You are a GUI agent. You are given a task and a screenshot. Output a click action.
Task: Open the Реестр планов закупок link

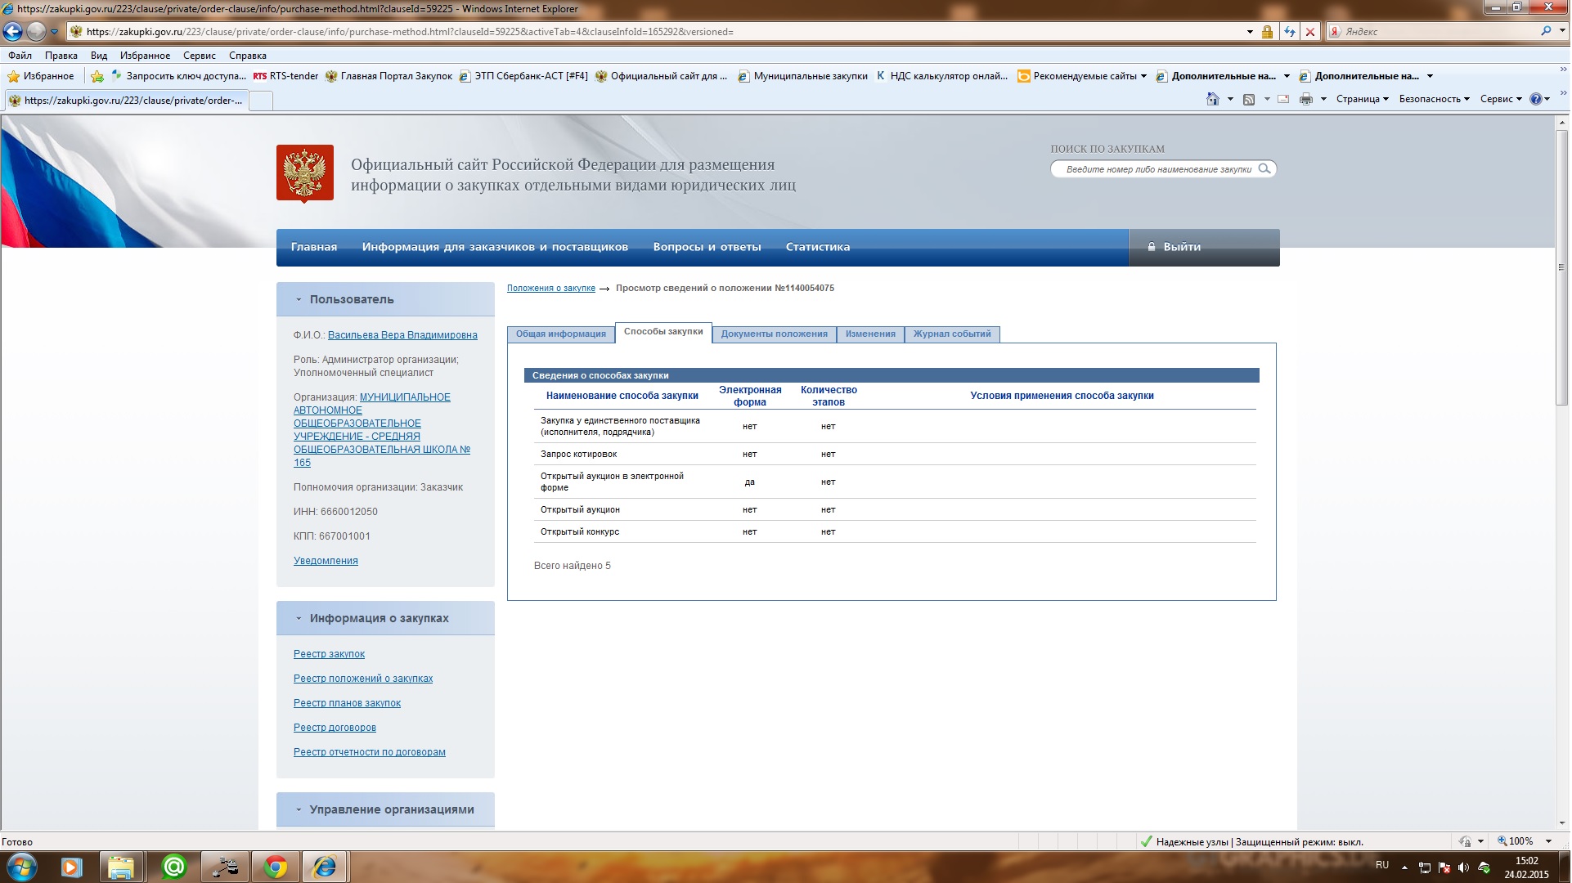(347, 703)
